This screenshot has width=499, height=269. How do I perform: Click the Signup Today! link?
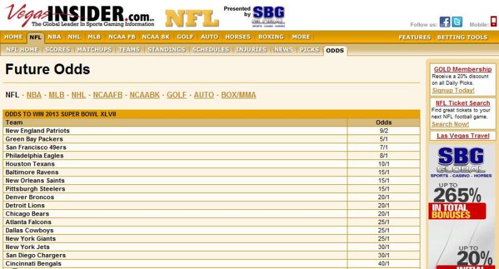(x=453, y=90)
